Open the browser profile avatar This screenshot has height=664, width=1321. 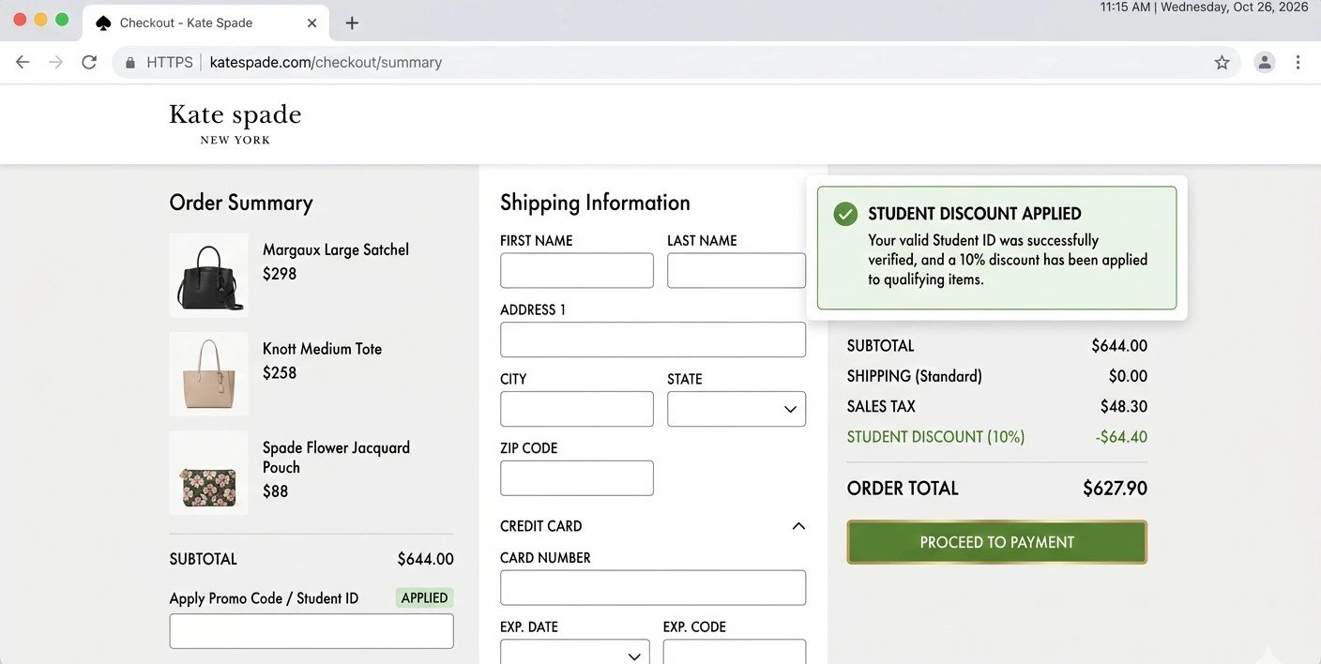[1265, 63]
